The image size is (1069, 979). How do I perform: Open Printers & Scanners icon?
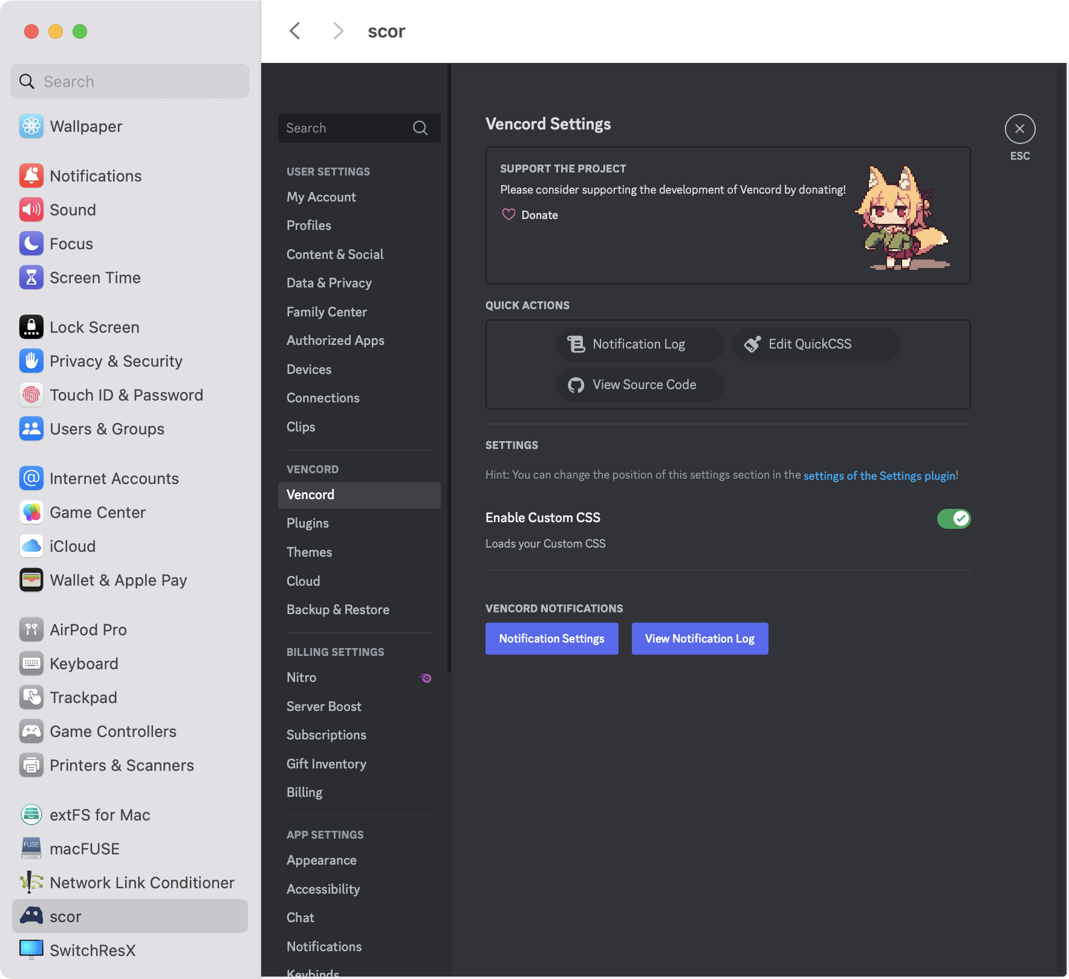point(31,765)
